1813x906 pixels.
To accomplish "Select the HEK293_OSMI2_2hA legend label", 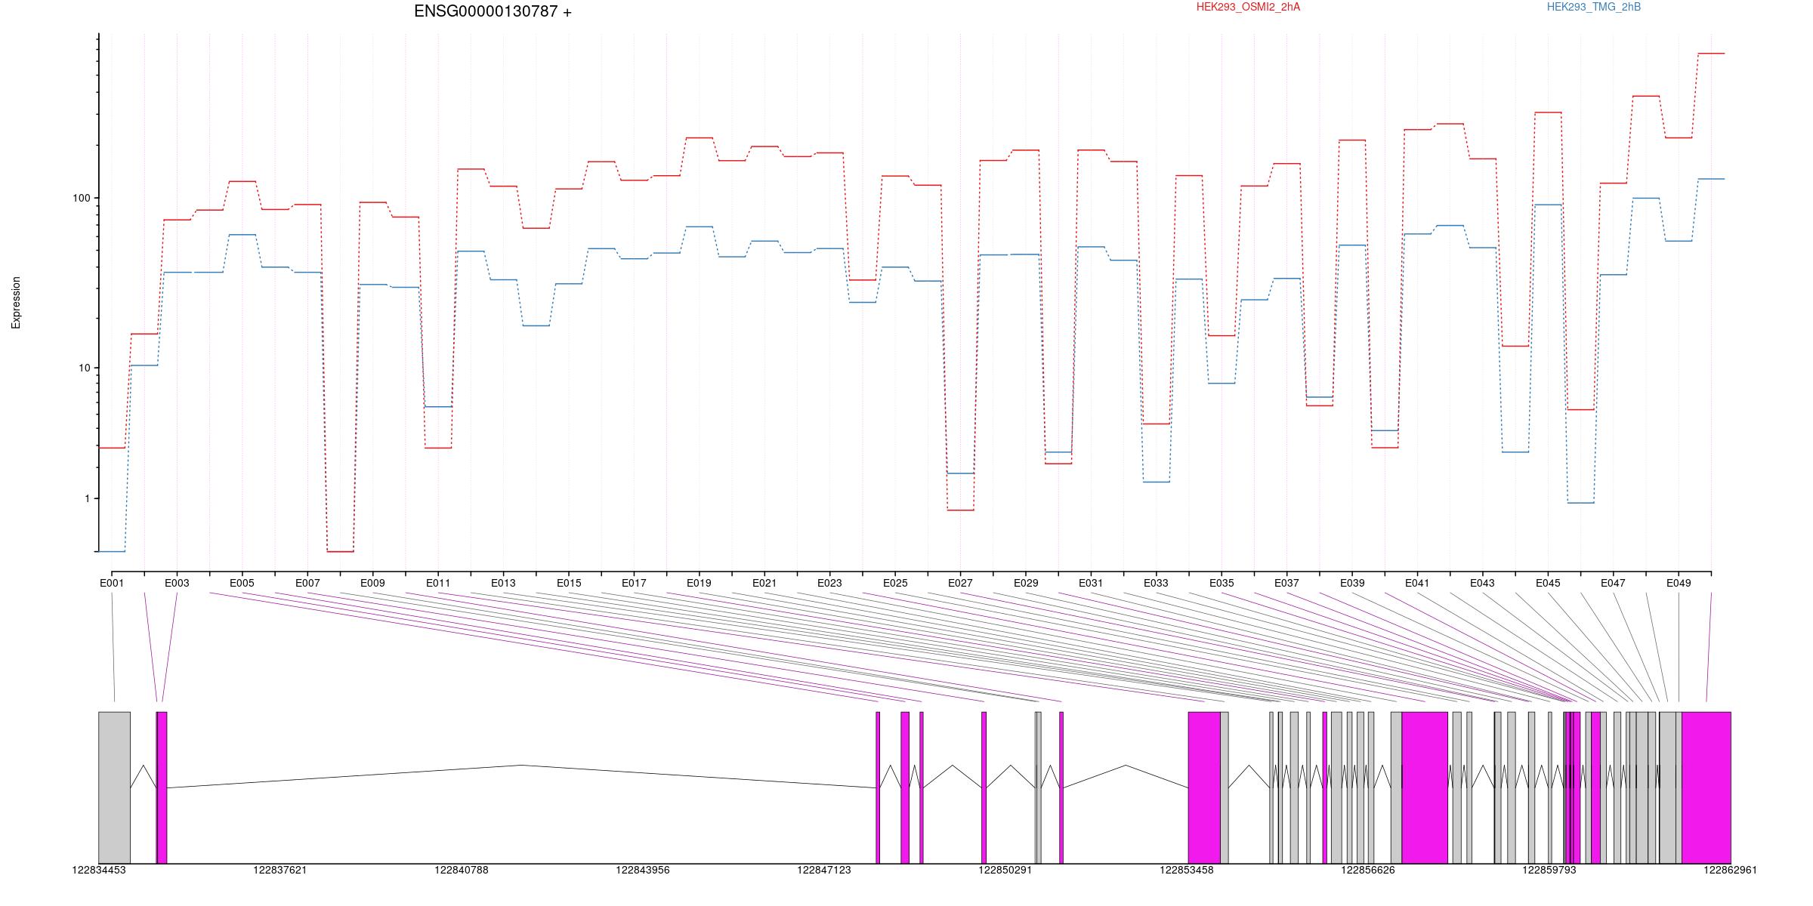I will pyautogui.click(x=1248, y=8).
